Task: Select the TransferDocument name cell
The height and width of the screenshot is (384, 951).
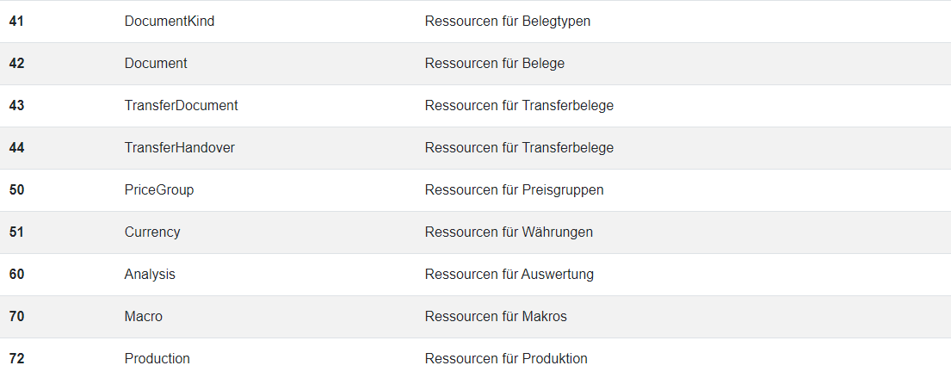Action: [x=182, y=106]
